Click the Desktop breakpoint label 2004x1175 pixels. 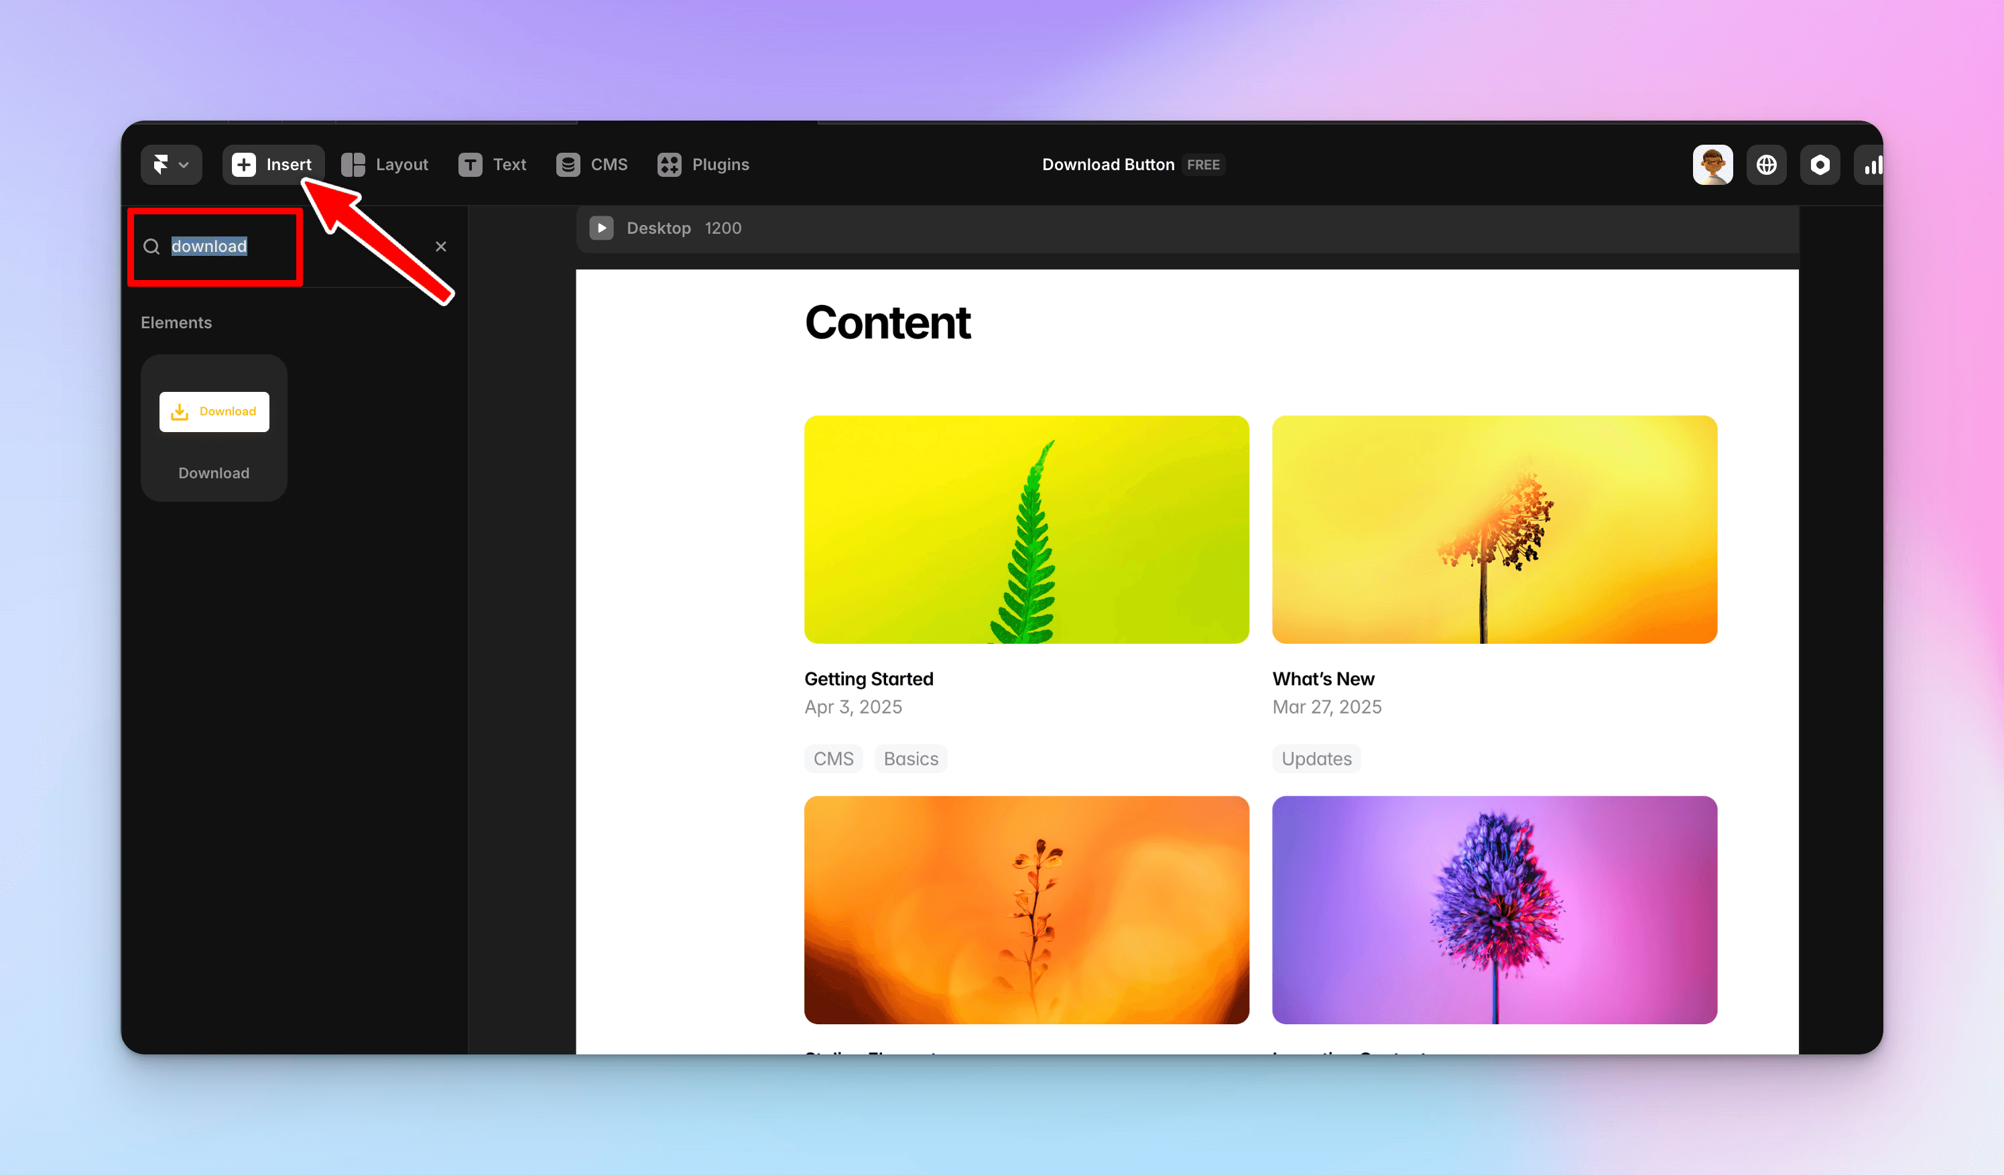pos(658,228)
